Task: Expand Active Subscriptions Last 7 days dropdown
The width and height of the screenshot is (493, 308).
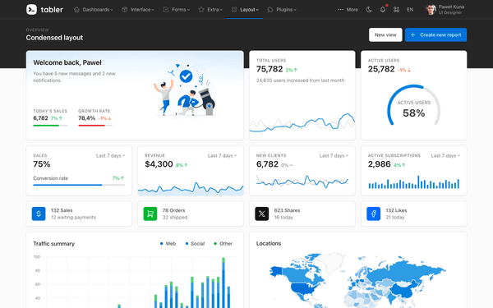Action: click(x=445, y=155)
